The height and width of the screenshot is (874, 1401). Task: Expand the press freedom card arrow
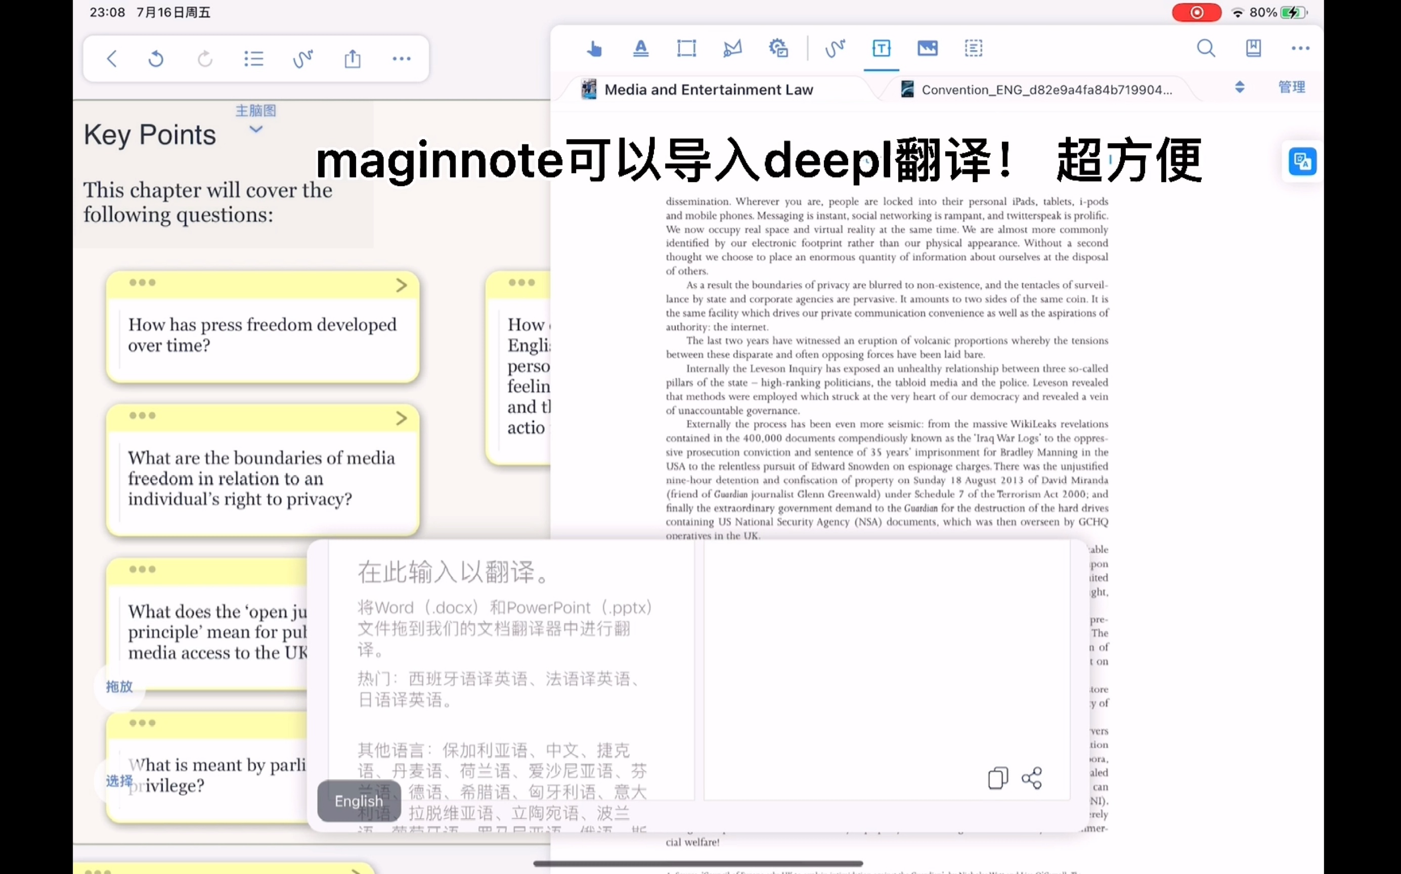coord(401,285)
